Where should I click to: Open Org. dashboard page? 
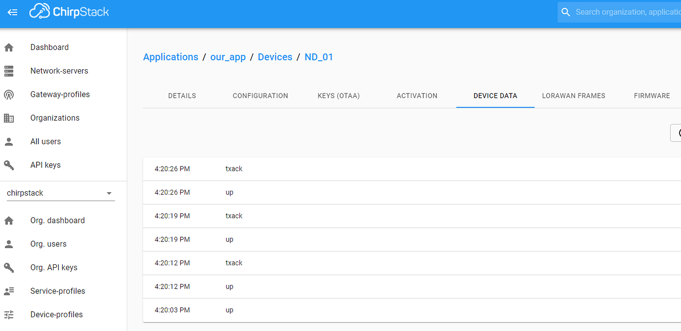click(x=57, y=221)
